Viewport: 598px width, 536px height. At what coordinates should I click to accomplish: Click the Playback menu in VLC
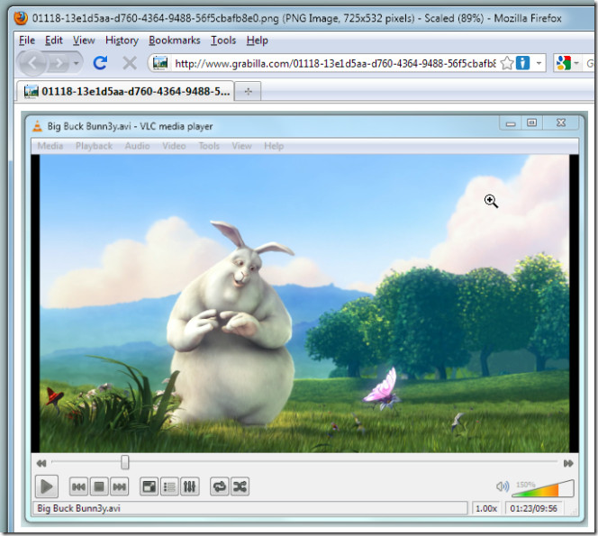tap(94, 146)
